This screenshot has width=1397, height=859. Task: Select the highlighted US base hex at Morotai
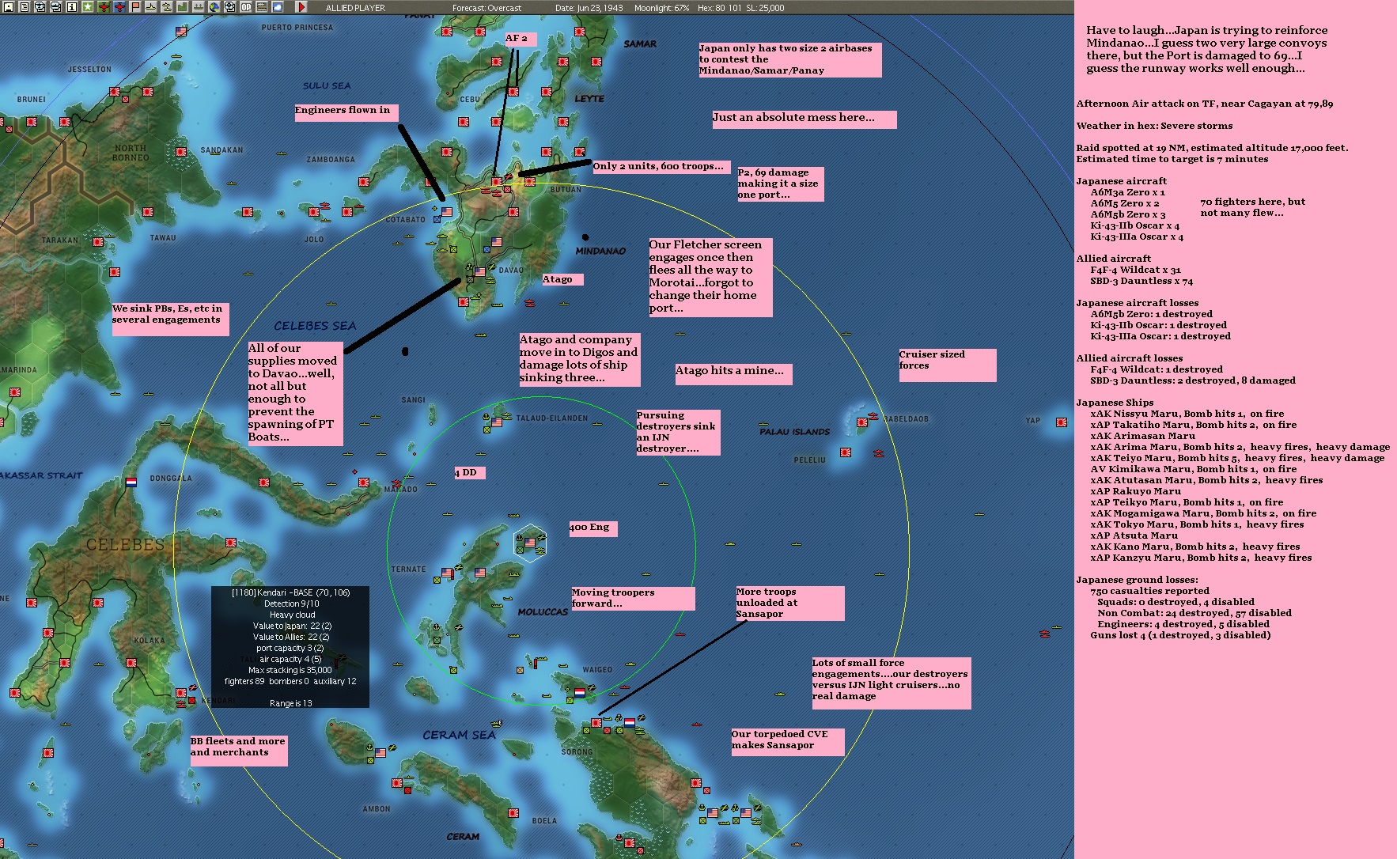(x=530, y=541)
